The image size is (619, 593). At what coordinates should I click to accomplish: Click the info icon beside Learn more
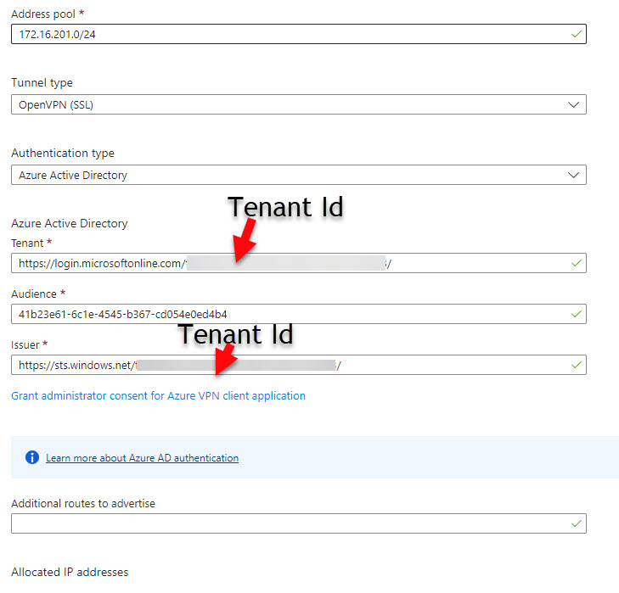pos(32,457)
